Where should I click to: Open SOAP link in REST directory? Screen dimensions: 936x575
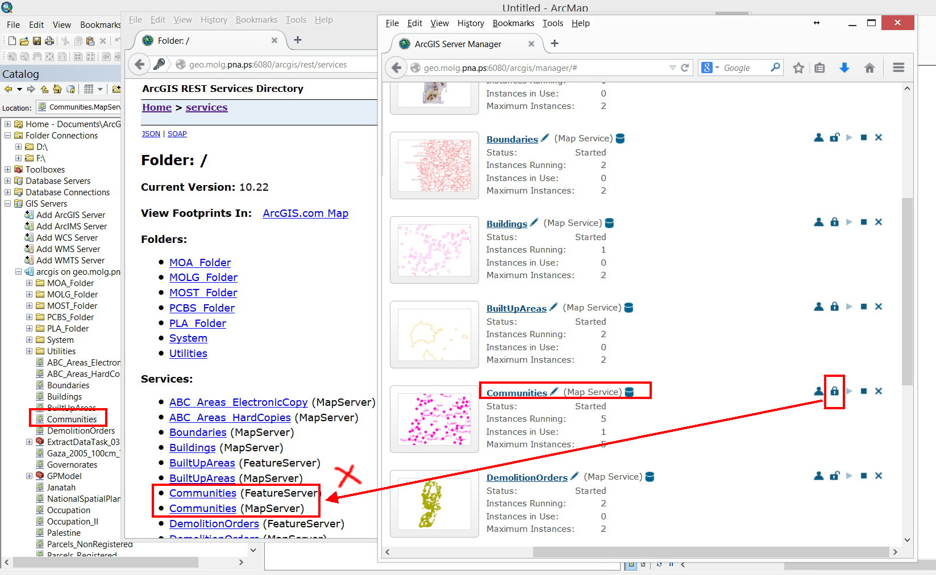coord(177,133)
